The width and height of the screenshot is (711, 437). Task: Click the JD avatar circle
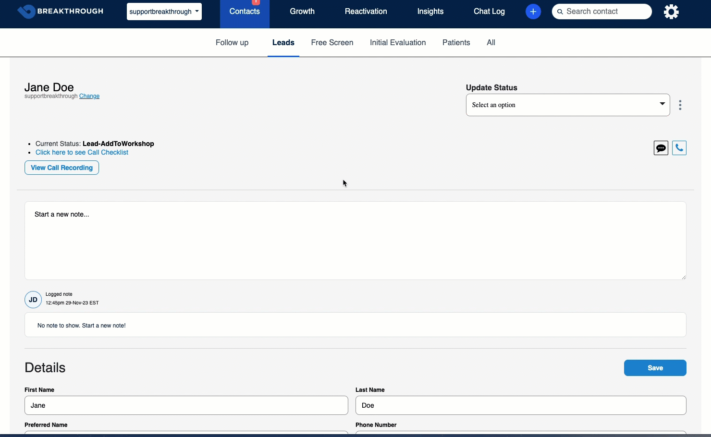(x=33, y=300)
